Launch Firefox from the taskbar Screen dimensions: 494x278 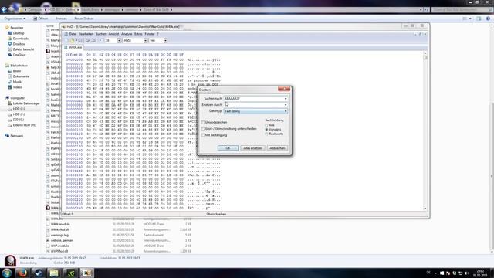[22, 273]
